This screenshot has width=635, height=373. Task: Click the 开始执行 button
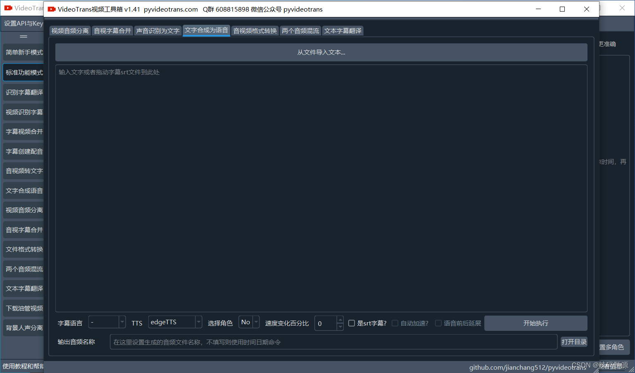pos(536,323)
